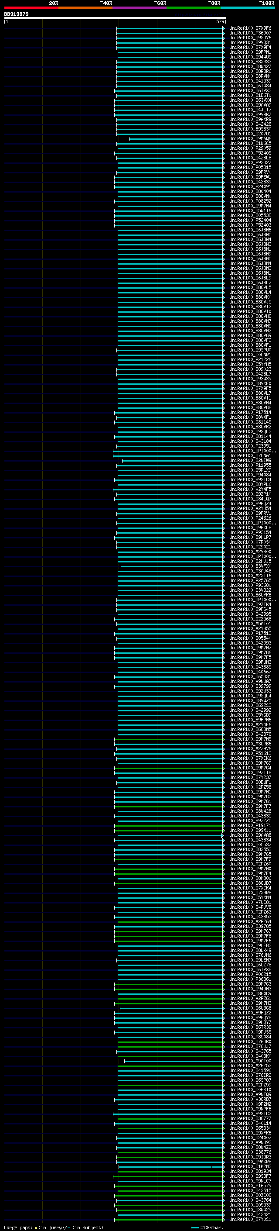Select label UniRef100_Q1W6C5
279x1231 pixels.
250,143
